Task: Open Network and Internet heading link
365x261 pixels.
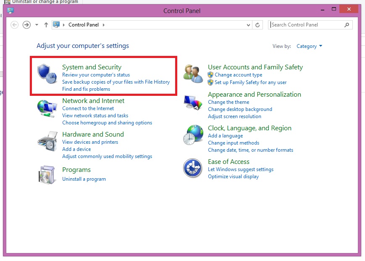Action: [x=93, y=100]
